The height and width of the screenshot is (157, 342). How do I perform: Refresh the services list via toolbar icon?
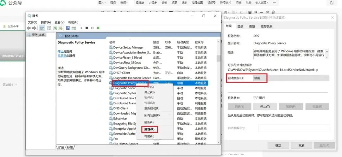(x=55, y=28)
